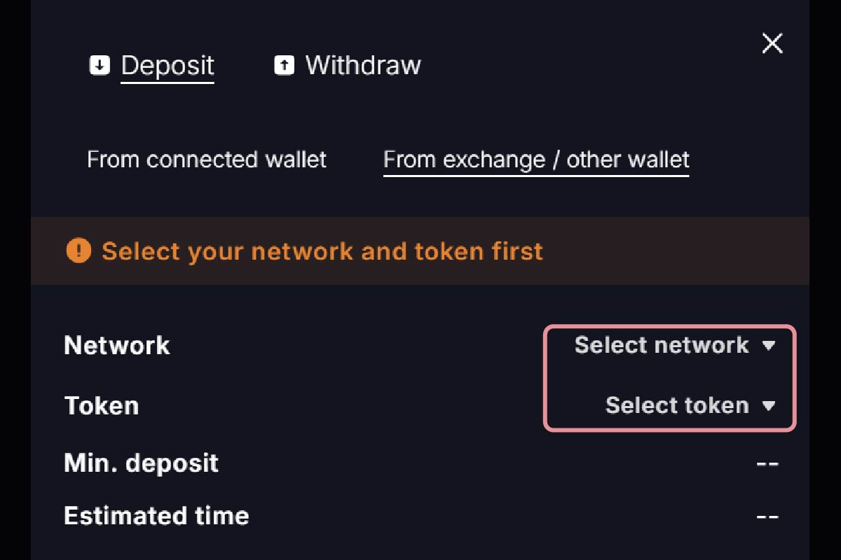This screenshot has height=560, width=841.
Task: Open the Select token dropdown
Action: (x=677, y=405)
